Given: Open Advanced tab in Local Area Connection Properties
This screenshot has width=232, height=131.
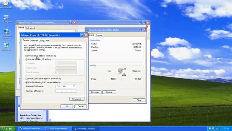Looking at the screenshot, I should pyautogui.click(x=30, y=28).
